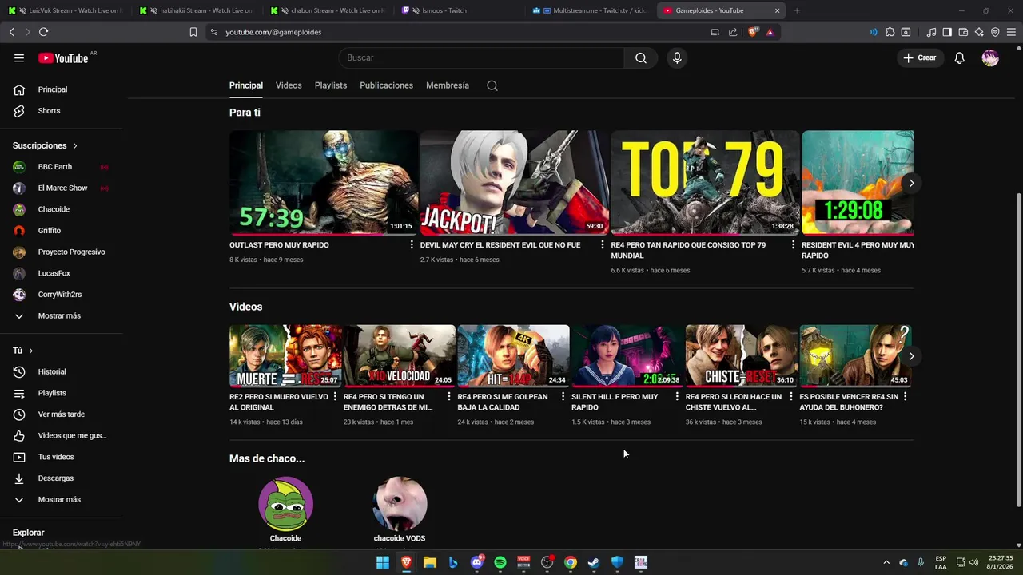Click the browser address bar URL

pyautogui.click(x=273, y=32)
